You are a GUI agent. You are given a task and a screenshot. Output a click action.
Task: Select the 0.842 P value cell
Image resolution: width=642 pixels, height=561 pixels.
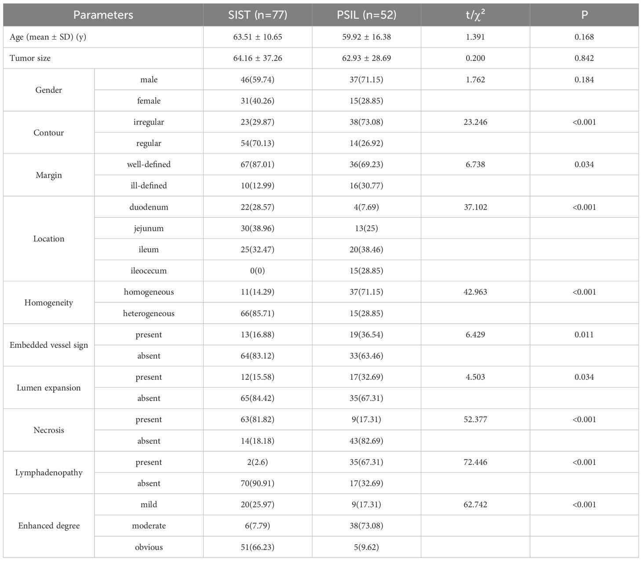click(584, 58)
